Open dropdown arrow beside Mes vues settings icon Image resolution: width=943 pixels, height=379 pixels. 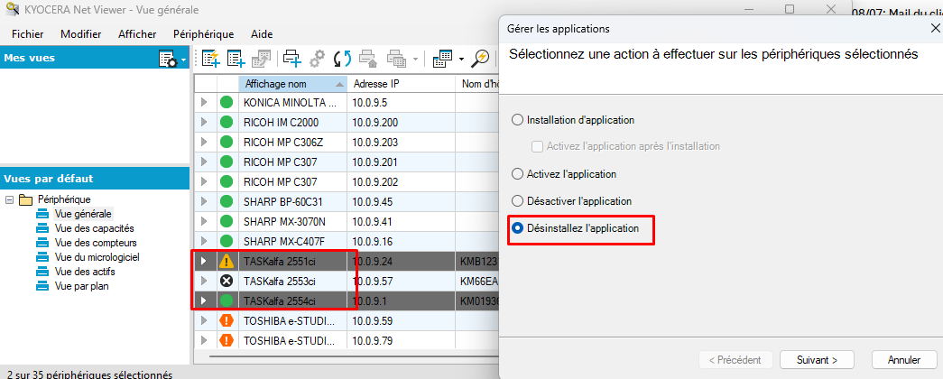(183, 59)
